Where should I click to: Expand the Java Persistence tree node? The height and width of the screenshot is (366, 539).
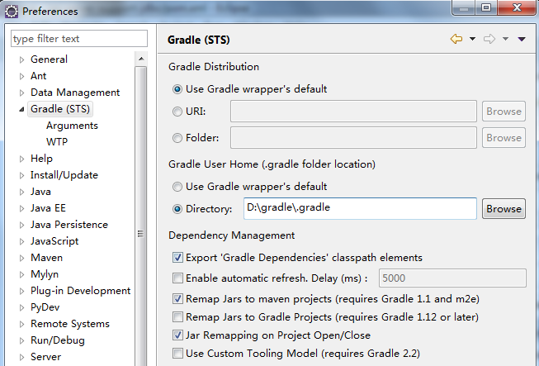click(x=21, y=225)
